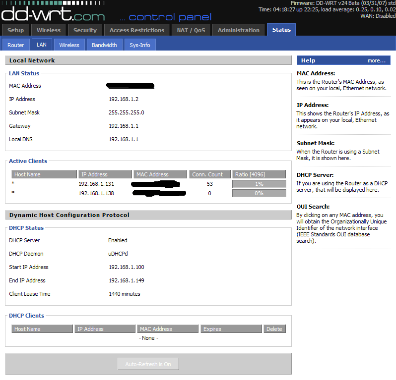Click the Auto-Refresh is On button
Screen dimensions: 396x380
(x=148, y=364)
